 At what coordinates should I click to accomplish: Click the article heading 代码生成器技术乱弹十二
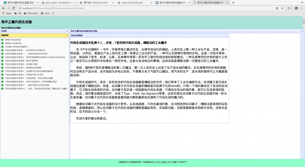118,43
